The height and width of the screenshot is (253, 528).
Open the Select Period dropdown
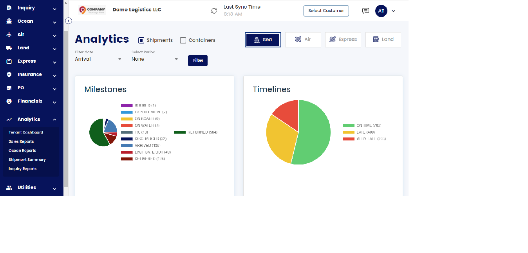155,59
